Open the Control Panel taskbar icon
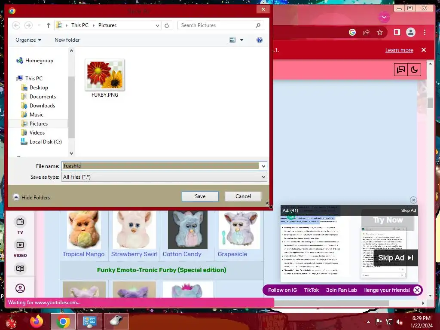The width and height of the screenshot is (440, 330). (89, 321)
